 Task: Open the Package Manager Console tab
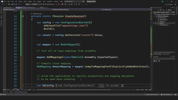(20, 92)
